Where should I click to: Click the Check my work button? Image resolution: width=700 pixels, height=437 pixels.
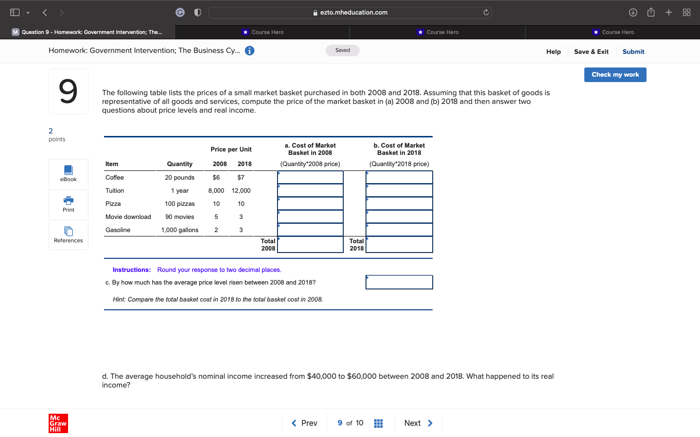pyautogui.click(x=615, y=75)
